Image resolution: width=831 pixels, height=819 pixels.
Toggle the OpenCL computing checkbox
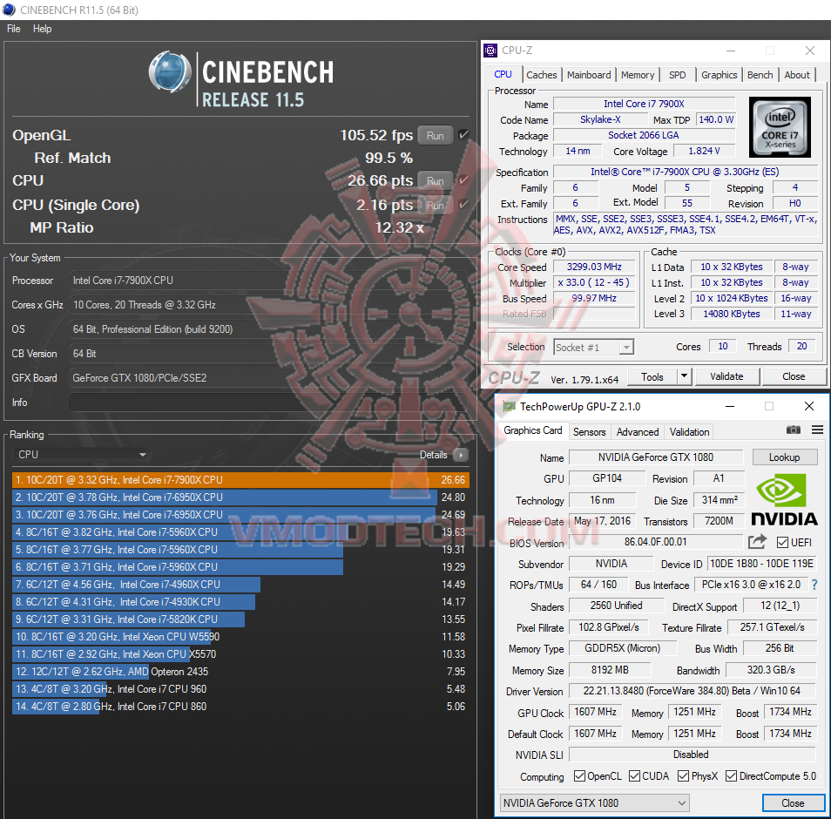(580, 776)
